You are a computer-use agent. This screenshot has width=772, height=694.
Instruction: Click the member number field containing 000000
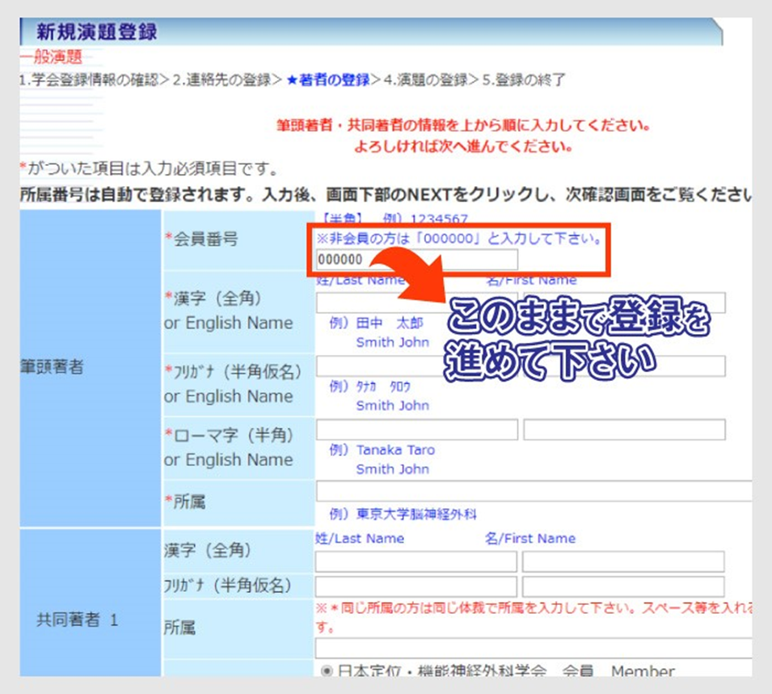pos(416,260)
